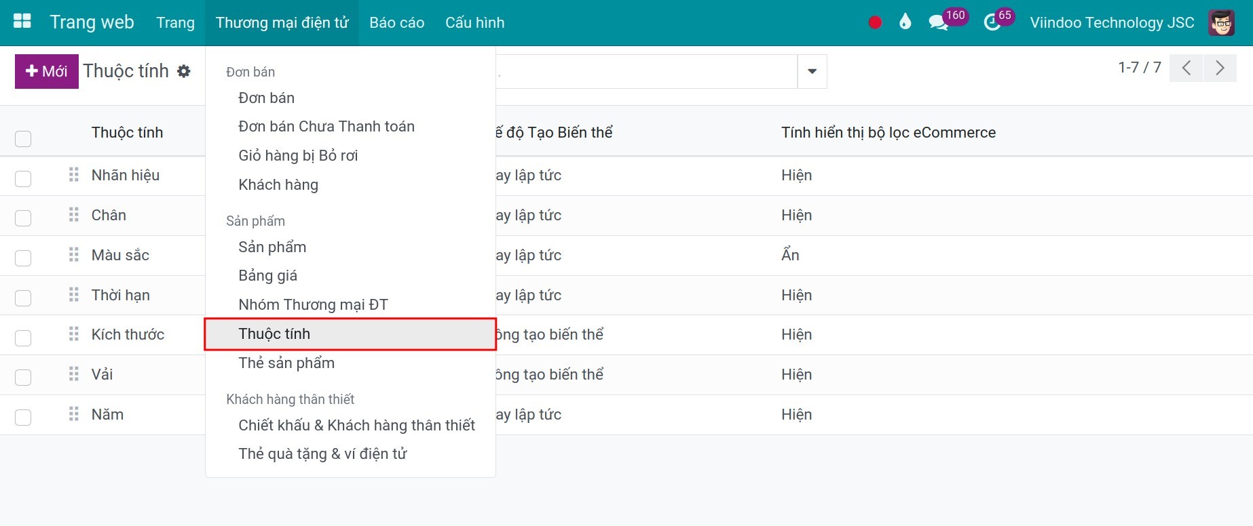Click drag handle of Thời hạn row
Screen dimensions: 1253x526
[74, 295]
